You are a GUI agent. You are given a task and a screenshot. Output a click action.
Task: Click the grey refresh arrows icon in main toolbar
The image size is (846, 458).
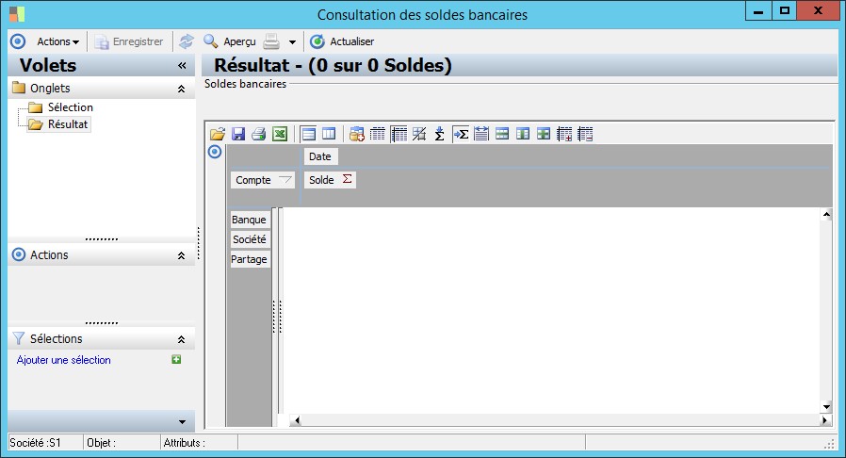tap(187, 41)
